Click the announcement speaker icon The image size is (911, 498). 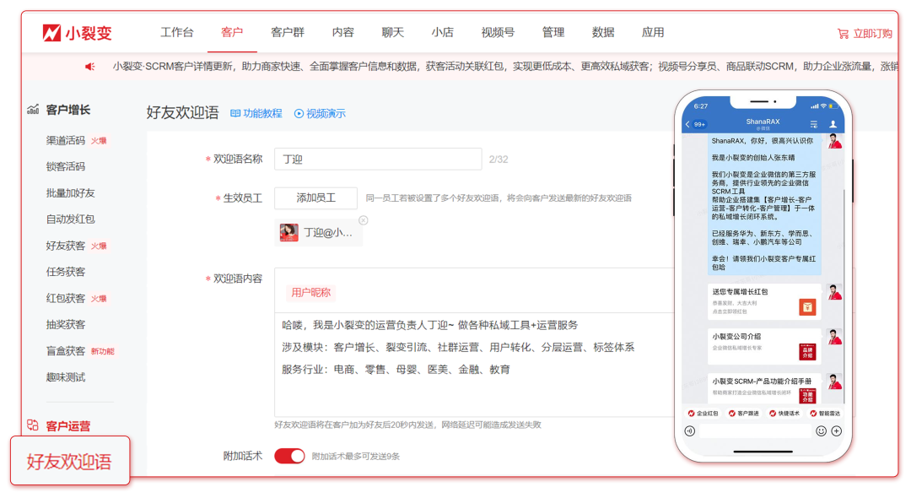coord(90,67)
